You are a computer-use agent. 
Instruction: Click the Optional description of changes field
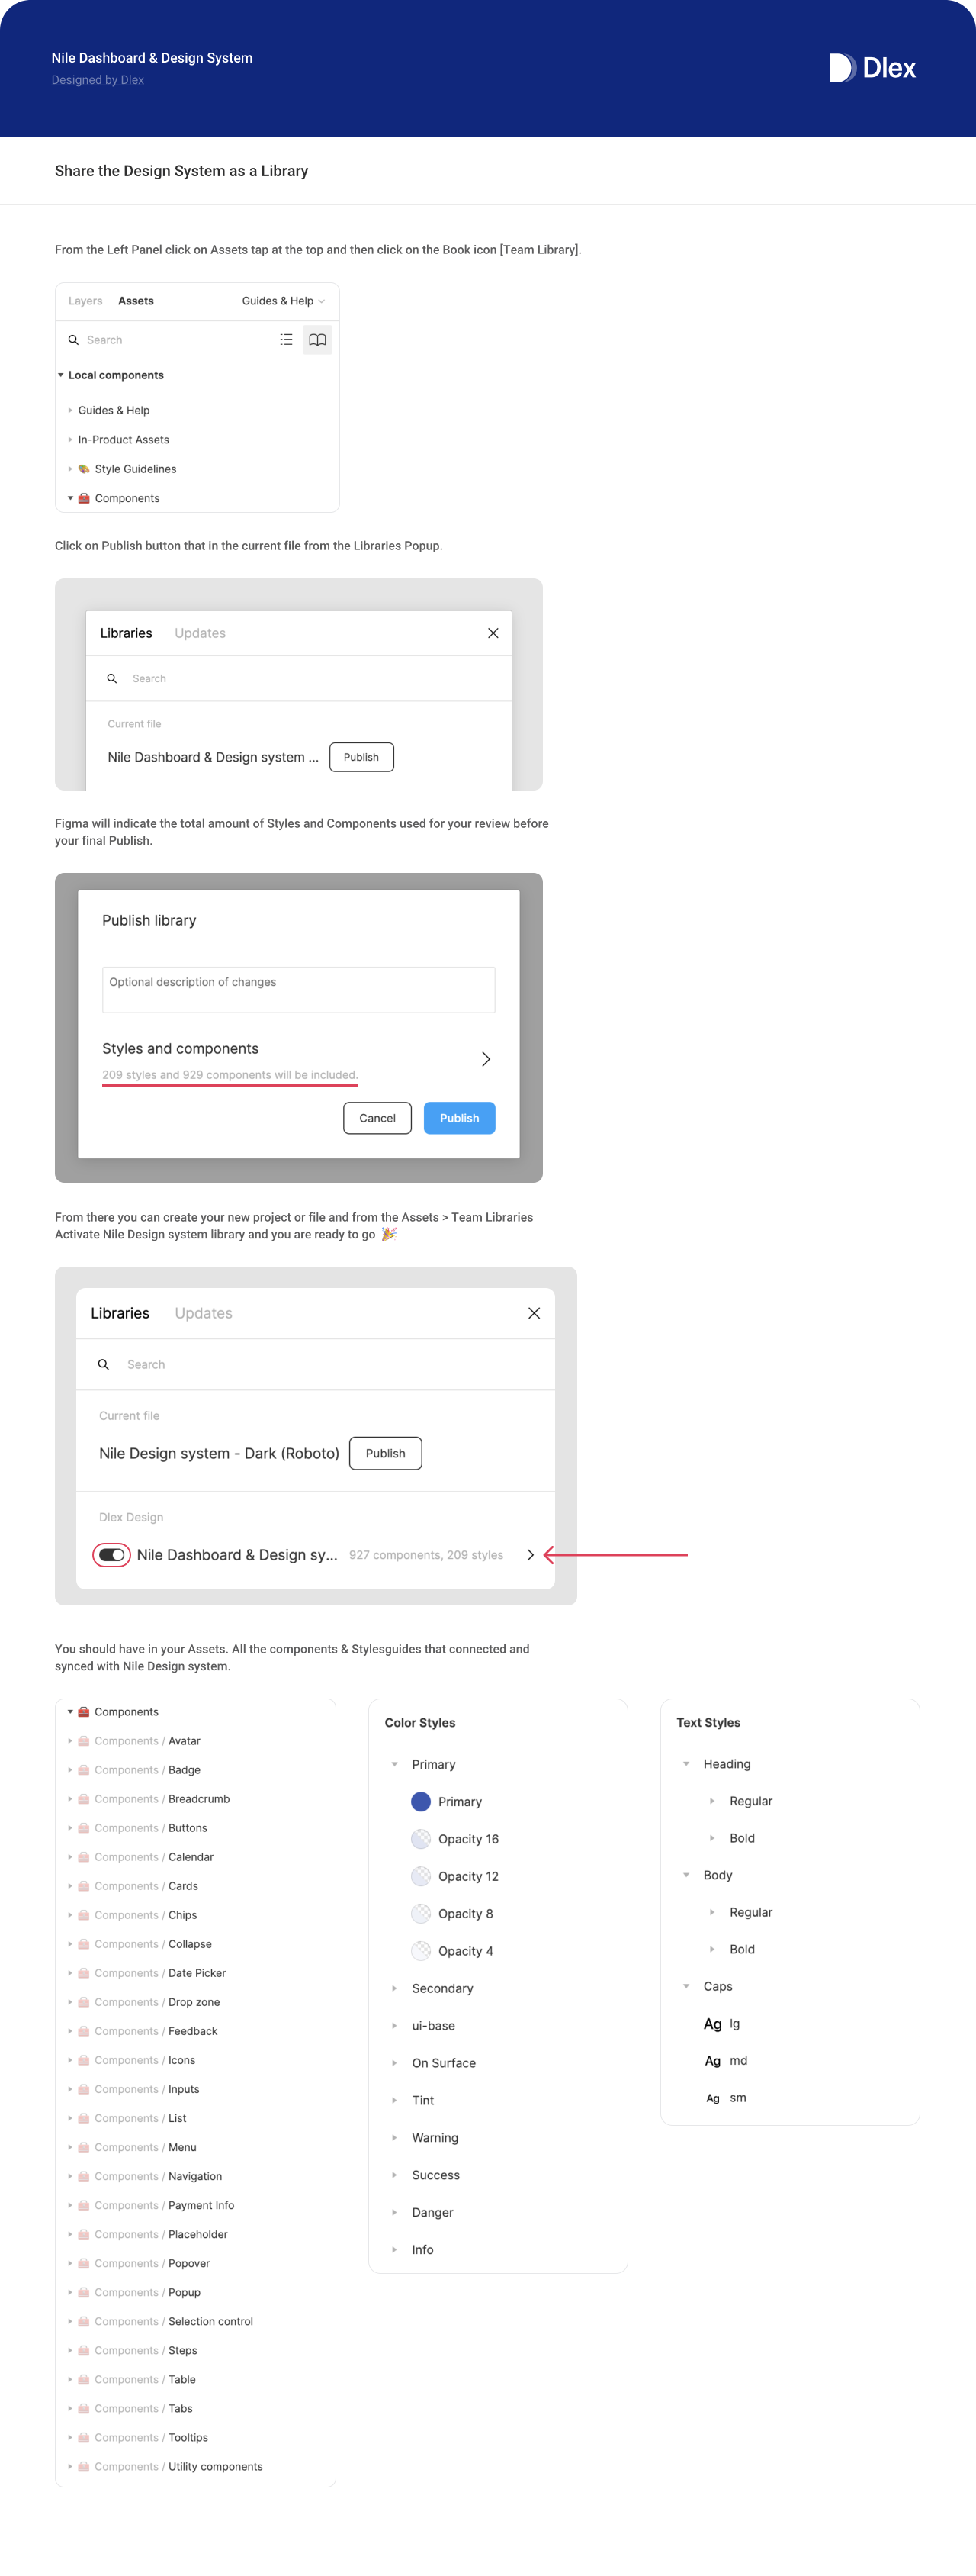pos(299,989)
